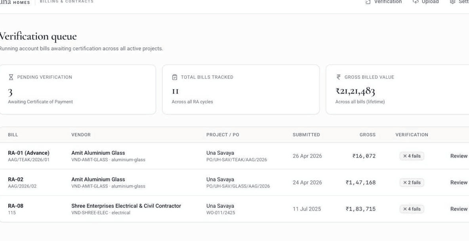
Task: Click the Verification queue page heading
Action: pyautogui.click(x=38, y=37)
